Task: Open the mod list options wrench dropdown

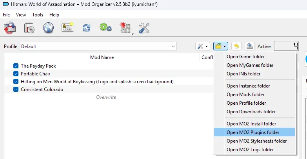Action: click(x=202, y=46)
